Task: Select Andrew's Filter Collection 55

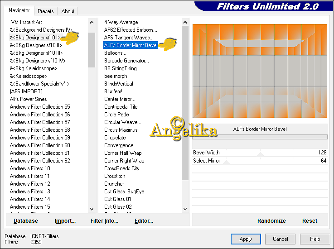Action: 40,107
